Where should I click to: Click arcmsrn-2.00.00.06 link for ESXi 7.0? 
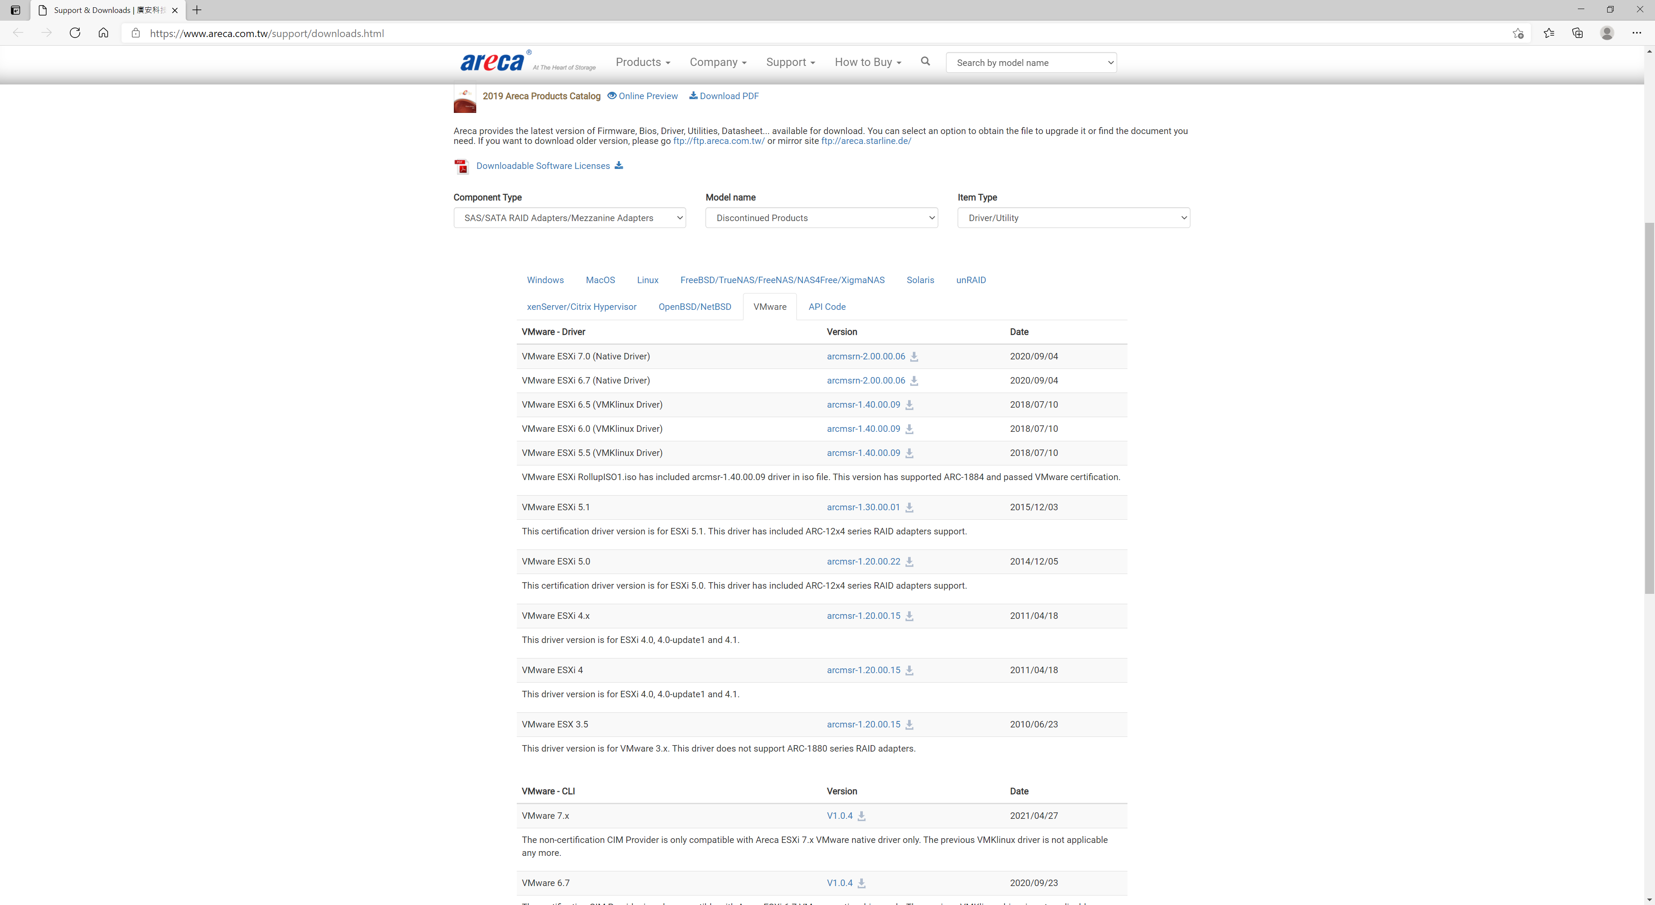(865, 356)
